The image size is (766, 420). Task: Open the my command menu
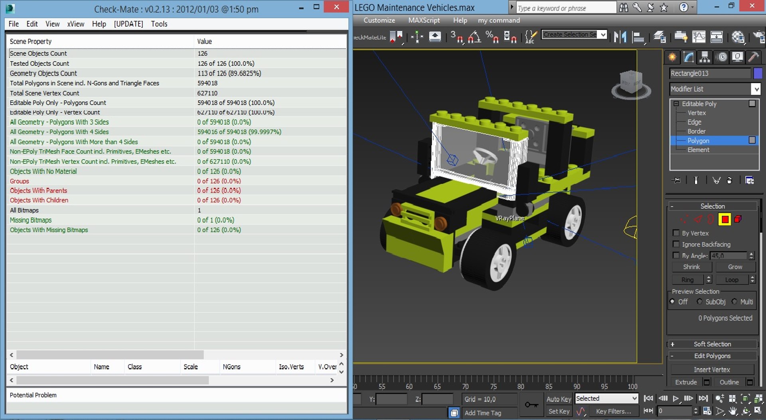coord(499,20)
